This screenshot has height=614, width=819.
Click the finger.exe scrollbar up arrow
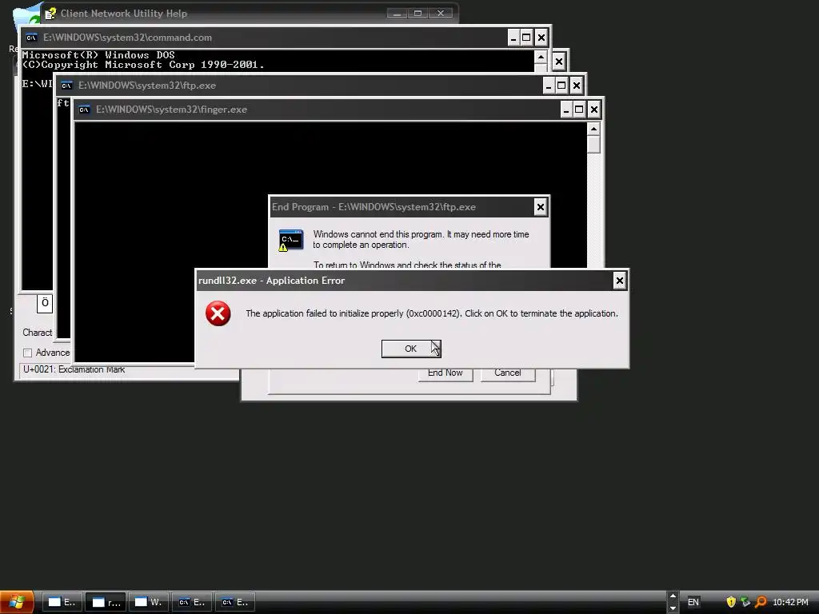coord(593,129)
